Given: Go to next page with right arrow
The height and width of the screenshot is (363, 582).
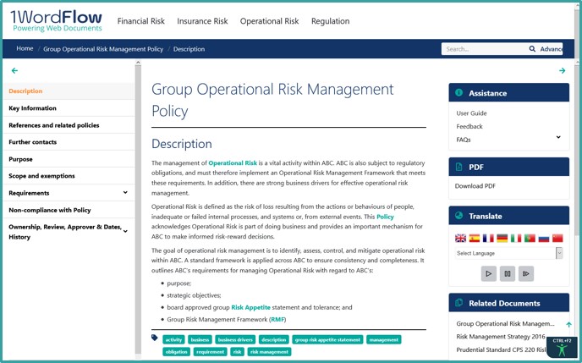Looking at the screenshot, I should pos(562,70).
